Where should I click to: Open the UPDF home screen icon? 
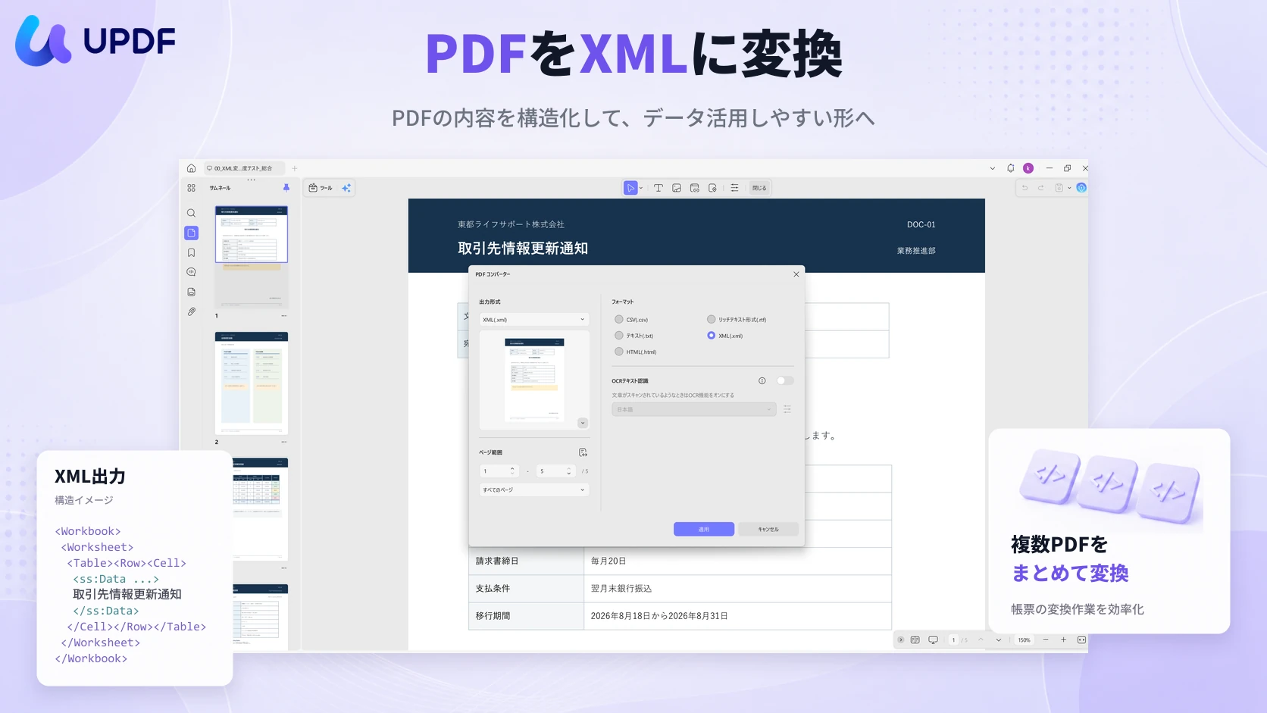[x=191, y=168]
